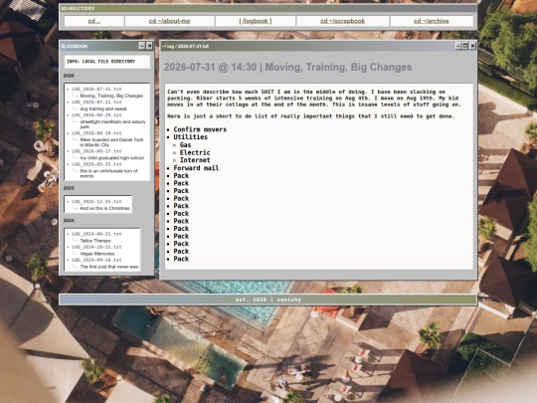Viewport: 537px width, 403px height.
Task: Navigate to cd ~/scrapbook
Action: (342, 21)
